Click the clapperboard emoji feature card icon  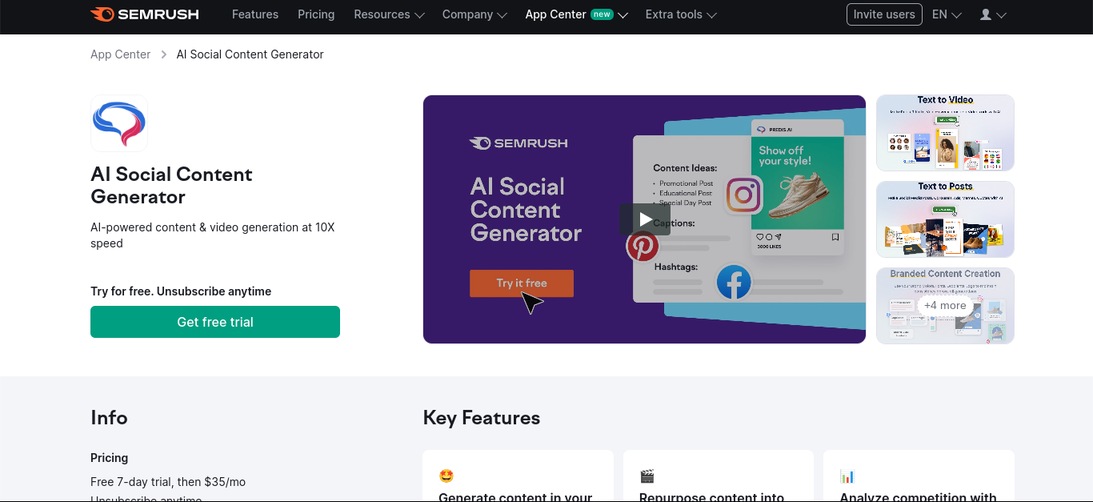point(647,476)
